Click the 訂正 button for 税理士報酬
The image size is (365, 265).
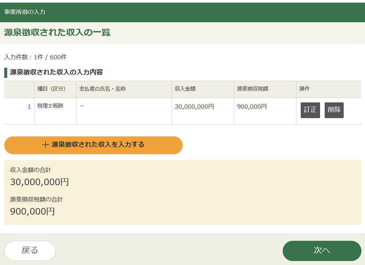(x=310, y=110)
